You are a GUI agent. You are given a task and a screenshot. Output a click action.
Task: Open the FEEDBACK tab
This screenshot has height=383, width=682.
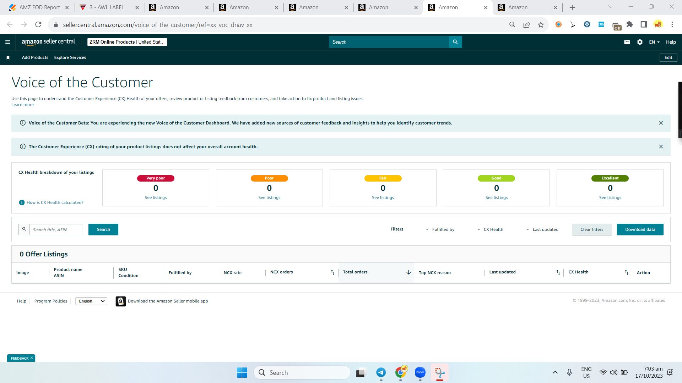point(20,358)
